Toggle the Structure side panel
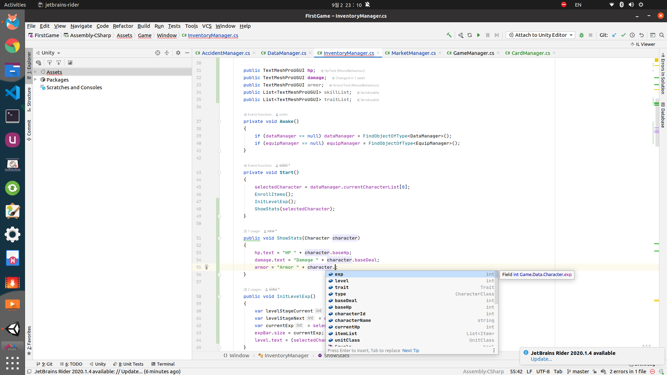This screenshot has height=375, width=667. tap(29, 99)
